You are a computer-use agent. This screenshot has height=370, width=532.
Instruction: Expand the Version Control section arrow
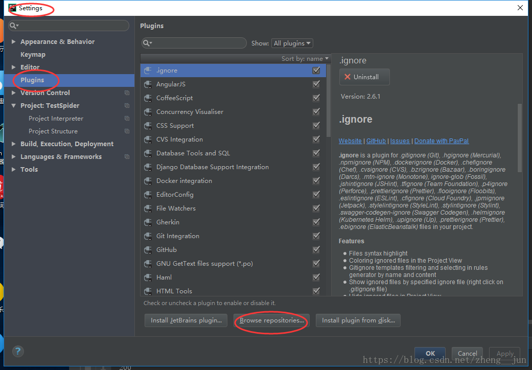point(14,92)
